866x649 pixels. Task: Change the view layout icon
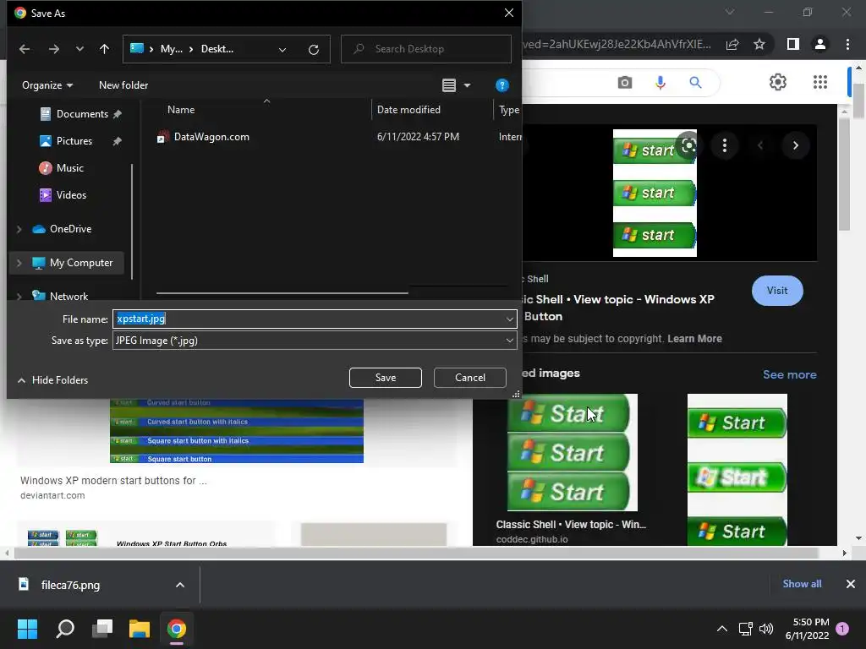click(449, 85)
